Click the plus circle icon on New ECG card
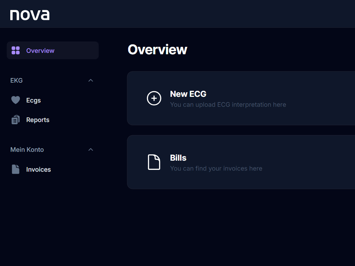Image resolution: width=355 pixels, height=266 pixels. (154, 98)
